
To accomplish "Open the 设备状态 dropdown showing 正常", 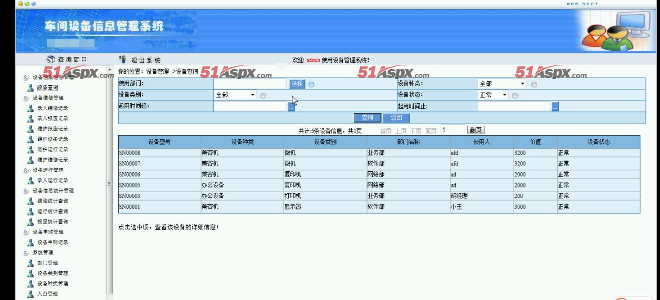I will pos(494,95).
